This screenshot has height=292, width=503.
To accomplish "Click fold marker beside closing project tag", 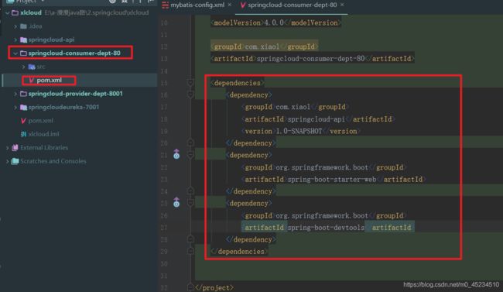I will tap(190, 287).
